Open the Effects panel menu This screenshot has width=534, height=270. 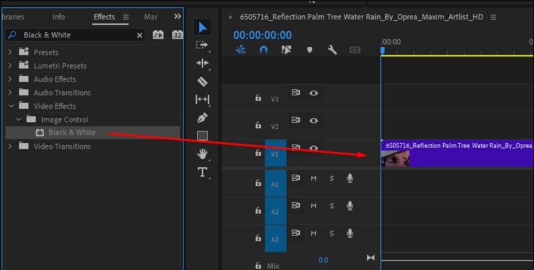coord(125,17)
